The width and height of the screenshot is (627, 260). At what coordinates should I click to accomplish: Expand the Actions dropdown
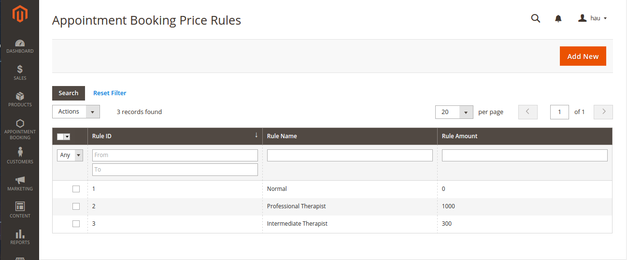point(76,112)
